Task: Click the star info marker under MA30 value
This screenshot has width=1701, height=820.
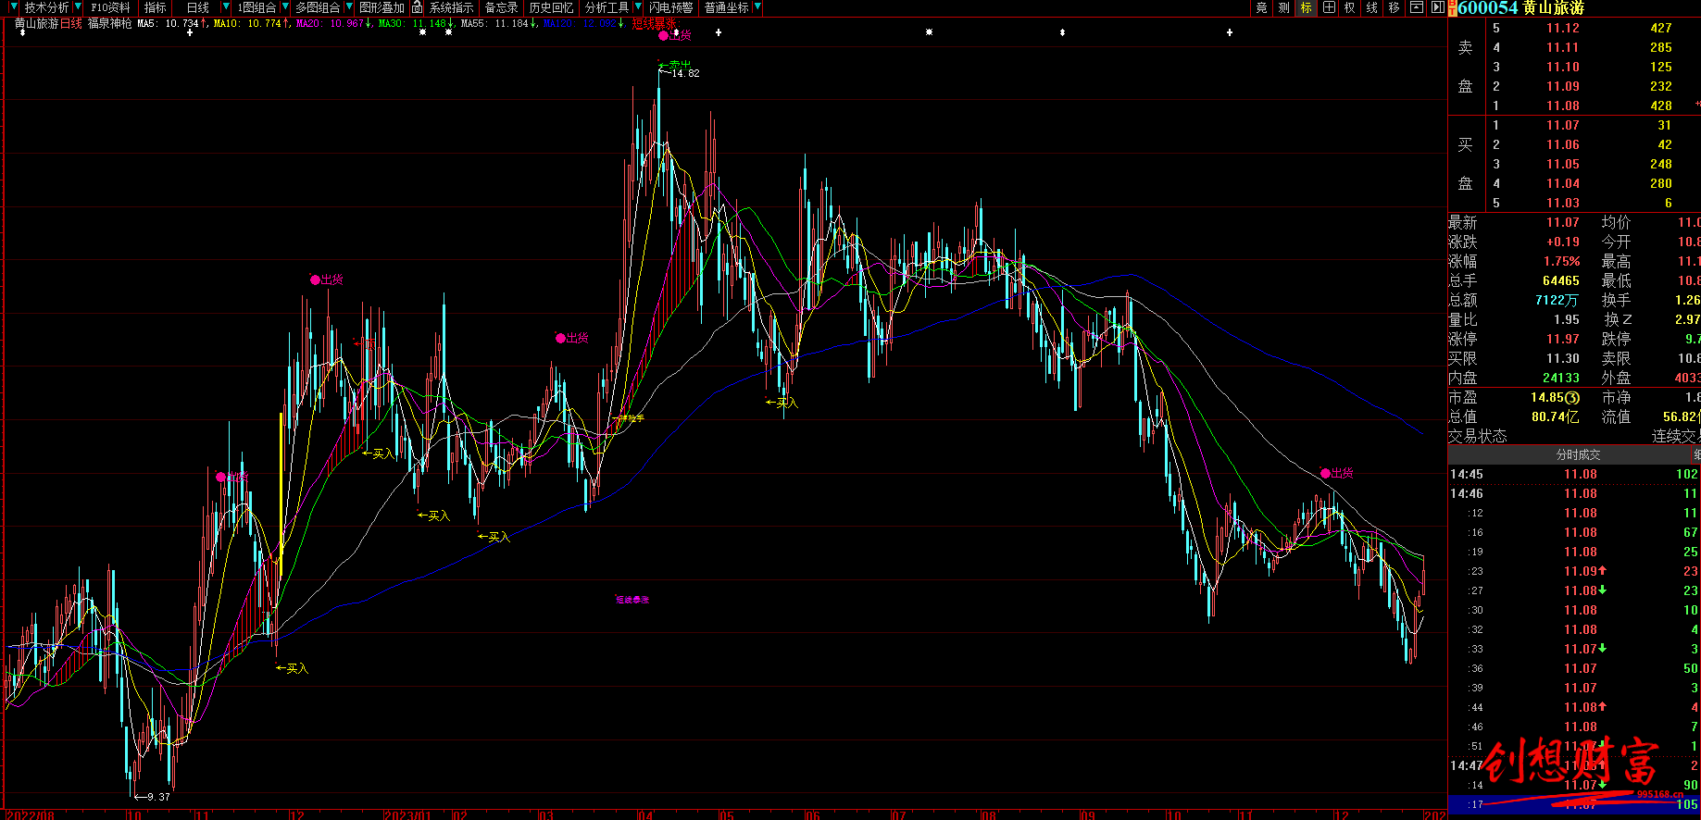Action: [x=422, y=32]
